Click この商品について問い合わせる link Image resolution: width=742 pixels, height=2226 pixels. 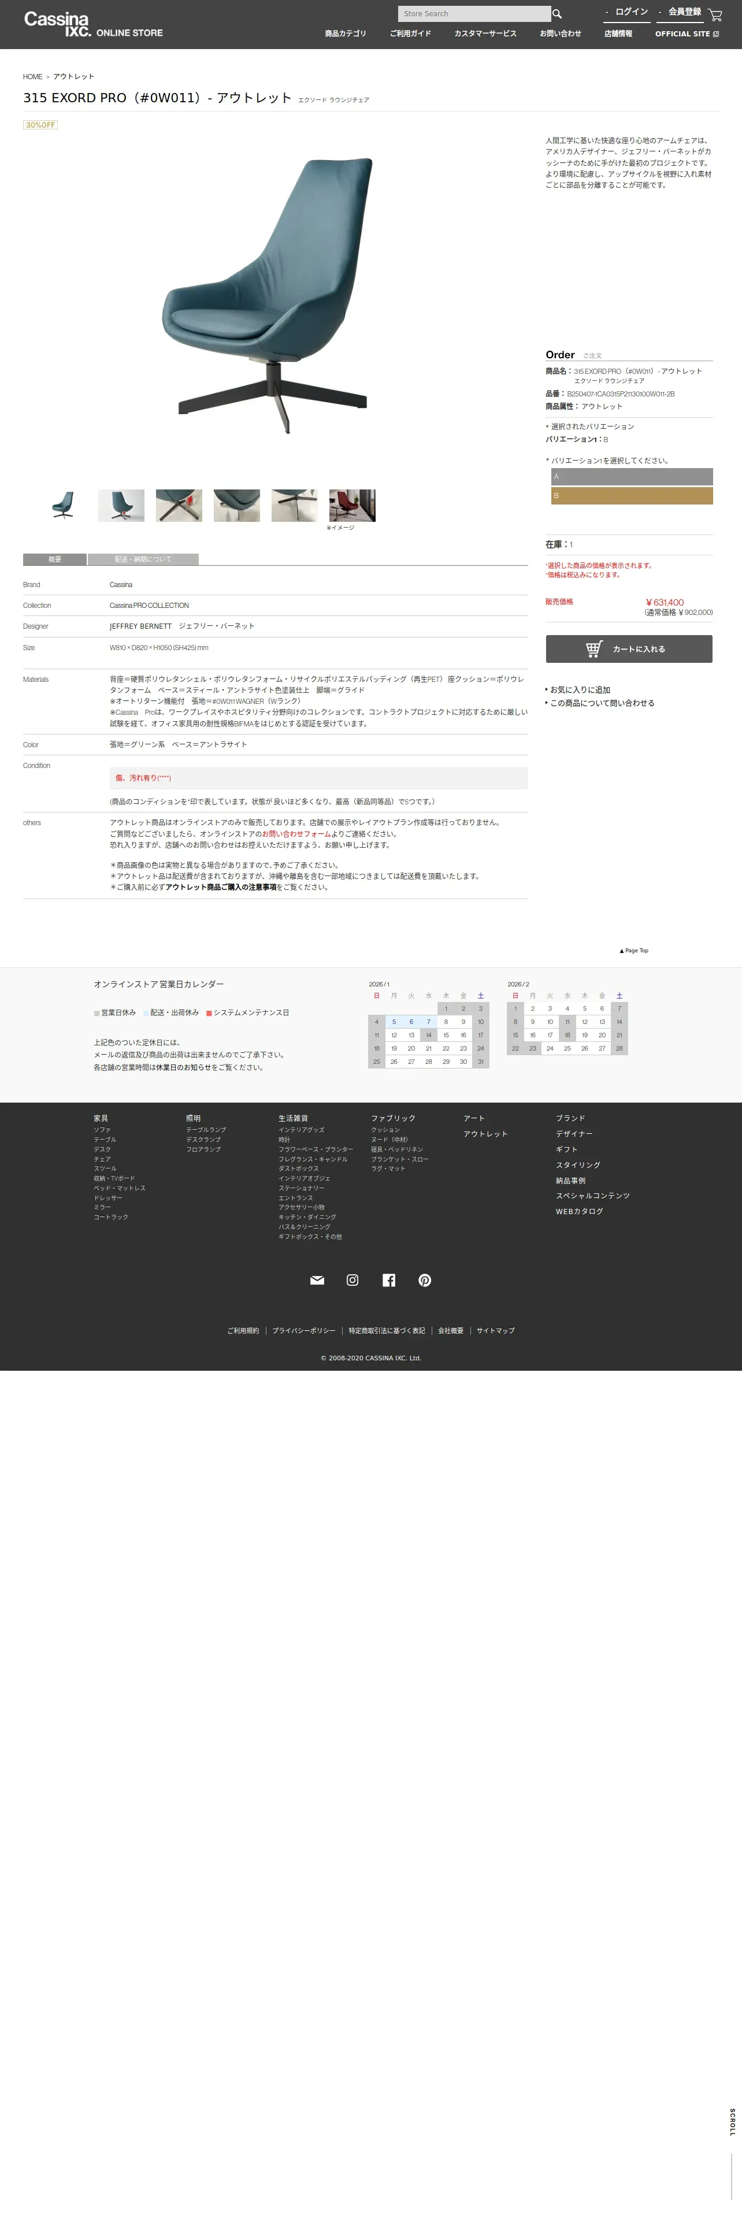[602, 703]
